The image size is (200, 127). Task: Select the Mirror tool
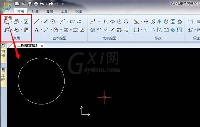click(159, 21)
